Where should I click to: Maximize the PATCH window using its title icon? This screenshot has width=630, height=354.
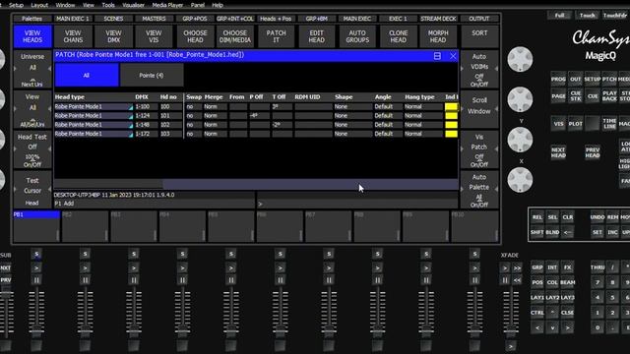click(x=437, y=56)
